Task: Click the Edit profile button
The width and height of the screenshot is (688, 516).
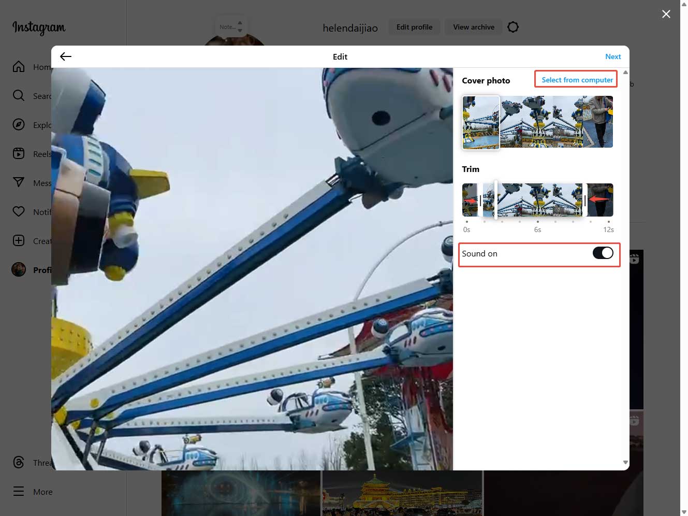Action: [x=414, y=26]
